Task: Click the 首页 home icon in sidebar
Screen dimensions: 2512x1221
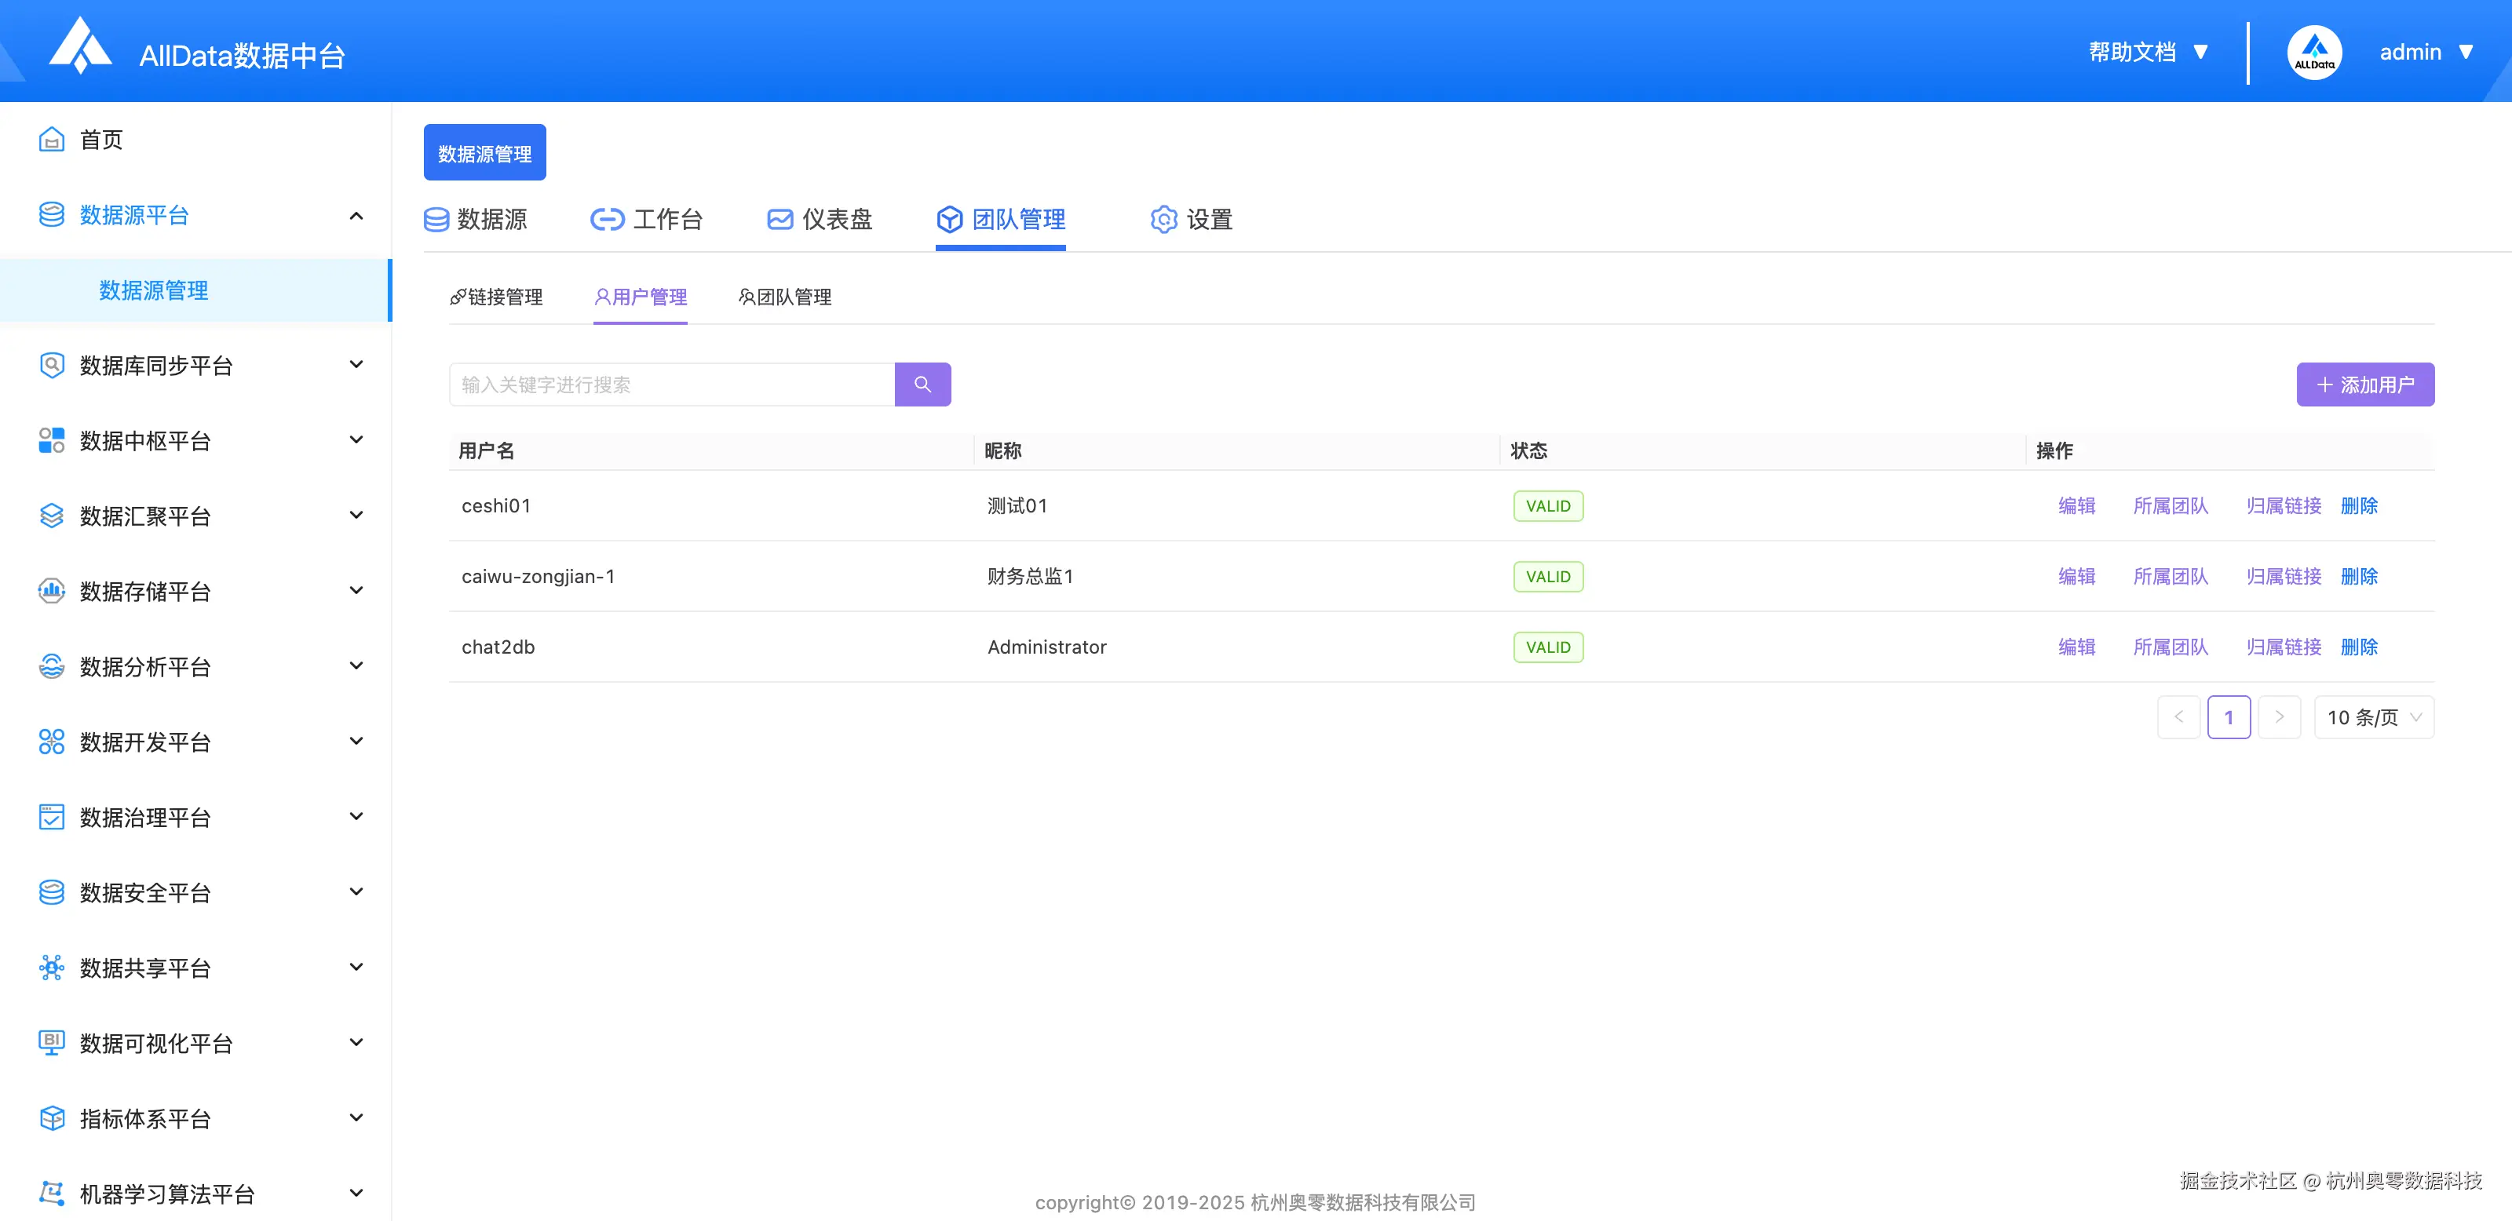Action: pyautogui.click(x=53, y=138)
